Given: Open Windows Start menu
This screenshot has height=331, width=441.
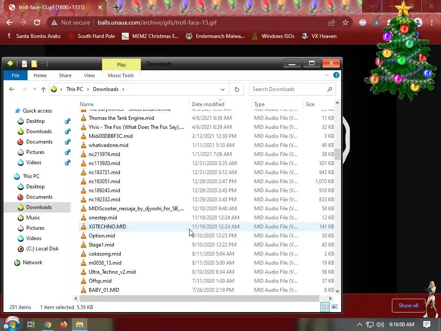Looking at the screenshot, I should point(11,324).
